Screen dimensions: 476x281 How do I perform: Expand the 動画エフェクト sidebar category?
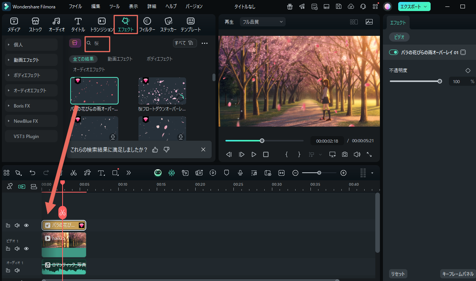(x=31, y=60)
